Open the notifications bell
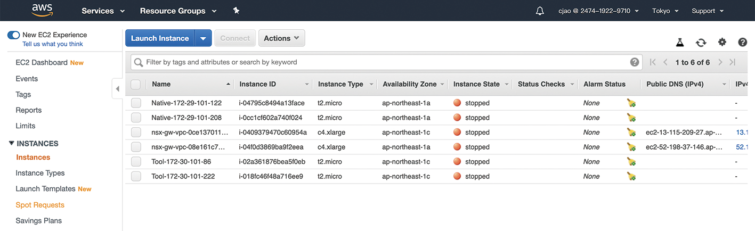 pyautogui.click(x=540, y=11)
